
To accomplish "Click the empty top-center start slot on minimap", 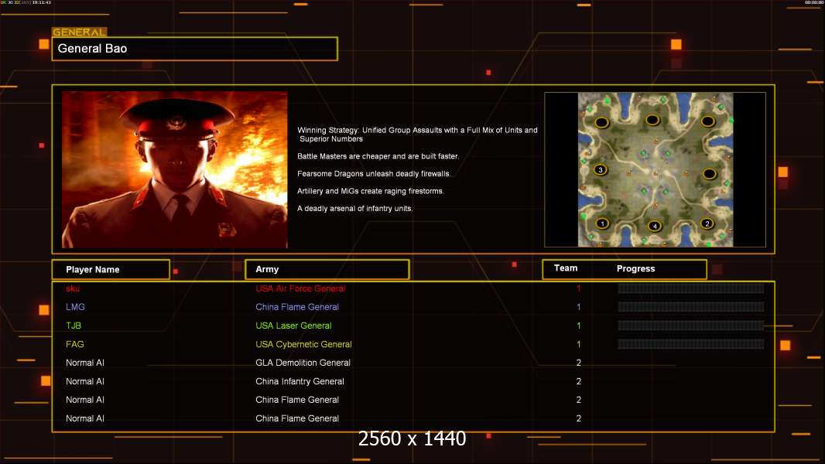I will click(x=652, y=120).
